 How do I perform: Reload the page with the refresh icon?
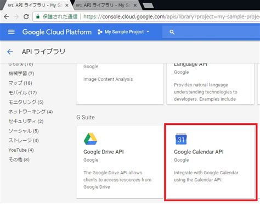pyautogui.click(x=26, y=16)
